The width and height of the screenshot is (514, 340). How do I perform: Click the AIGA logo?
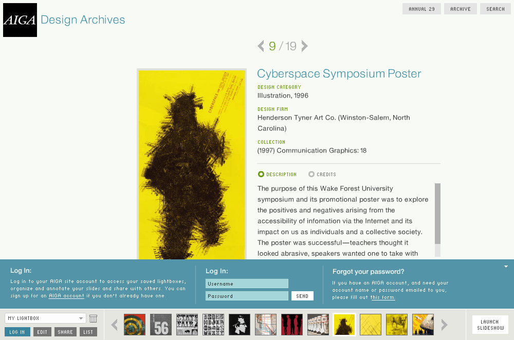20,20
